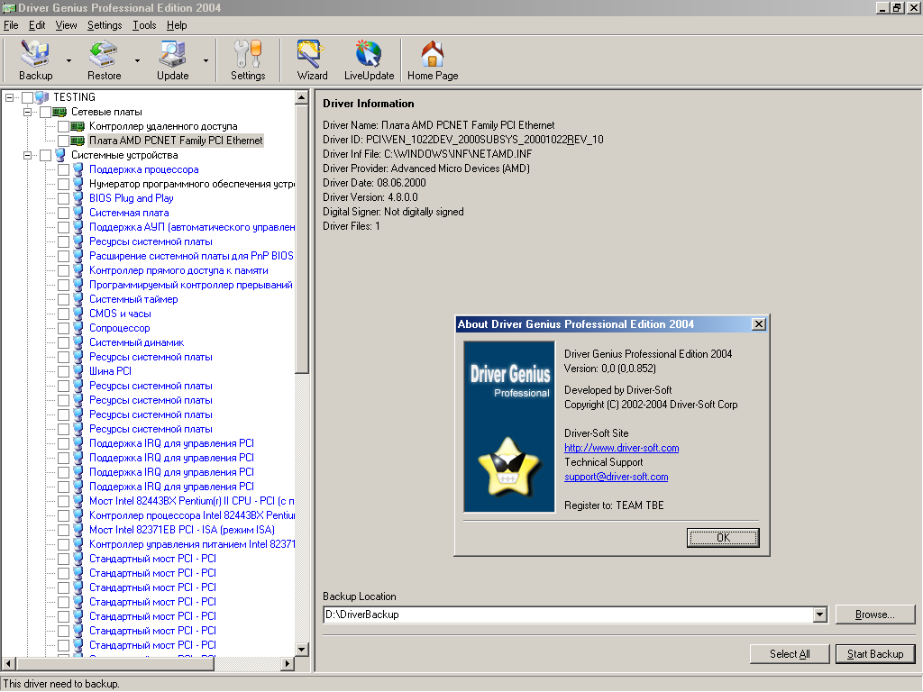Viewport: 923px width, 692px height.
Task: Collapse the Сетевые платы tree branch
Action: (x=28, y=112)
